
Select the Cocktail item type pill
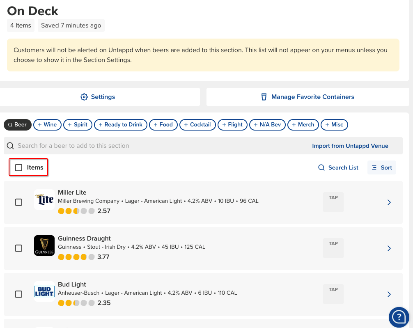tap(197, 125)
